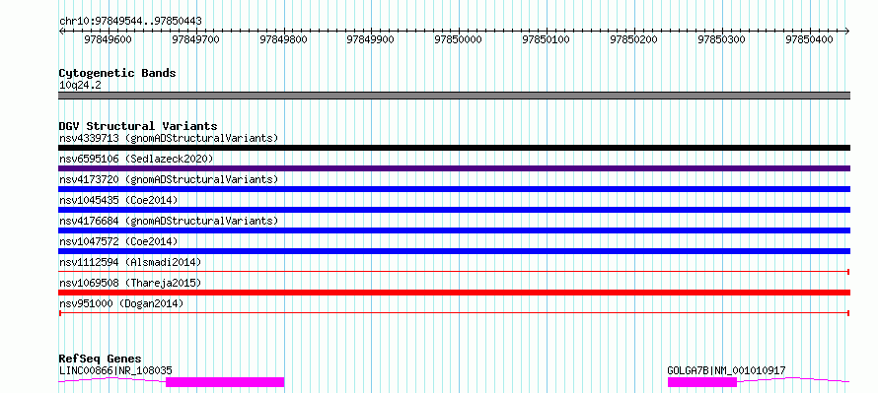The width and height of the screenshot is (878, 393).
Task: Click the label nsv4339713 (gnomADStructuralVariants)
Action: [169, 138]
